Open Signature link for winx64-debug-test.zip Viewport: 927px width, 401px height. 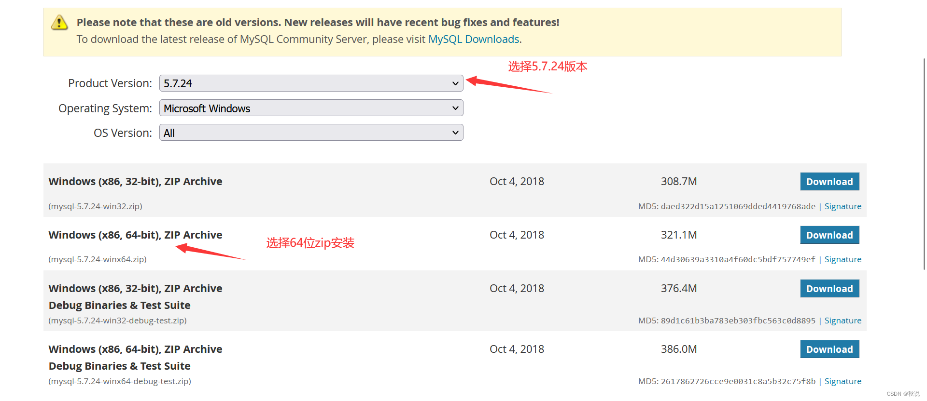pyautogui.click(x=843, y=381)
